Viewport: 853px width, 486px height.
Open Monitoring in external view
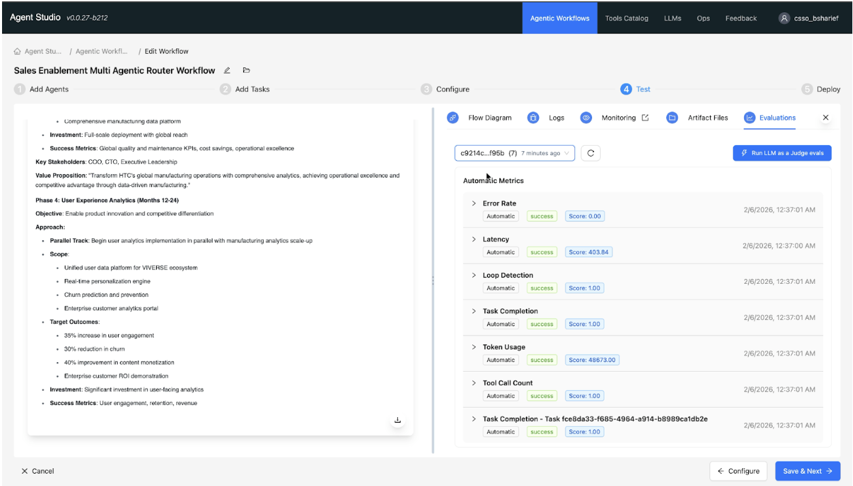(645, 118)
